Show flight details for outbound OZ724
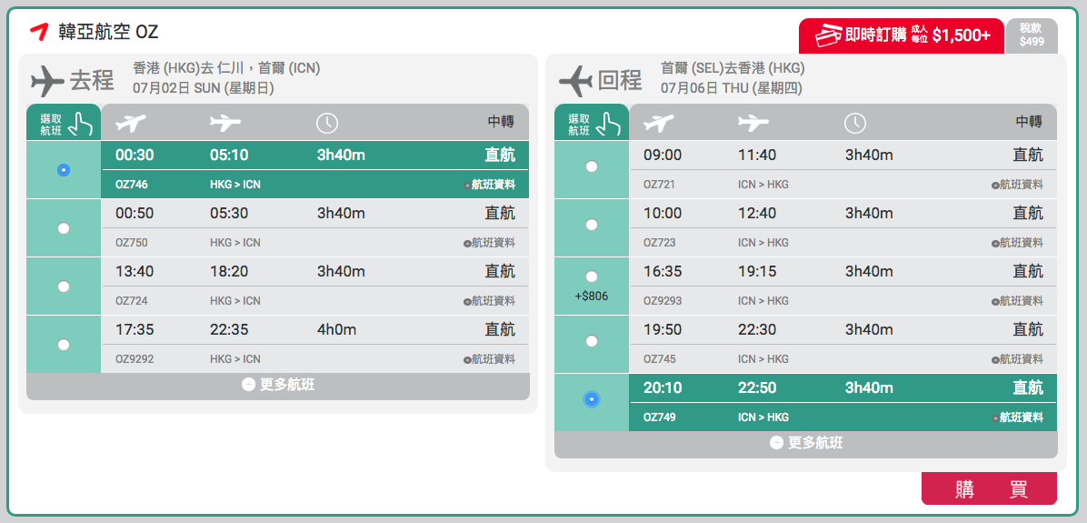1087x523 pixels. [x=490, y=301]
